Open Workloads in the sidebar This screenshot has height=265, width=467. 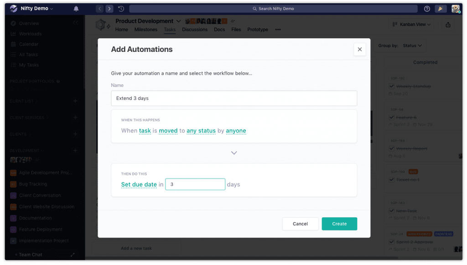point(30,34)
